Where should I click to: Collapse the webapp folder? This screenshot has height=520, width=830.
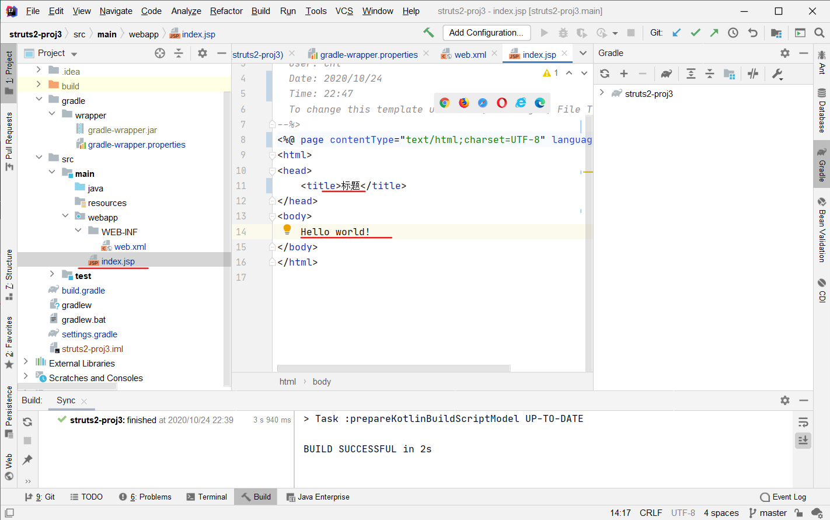point(65,215)
